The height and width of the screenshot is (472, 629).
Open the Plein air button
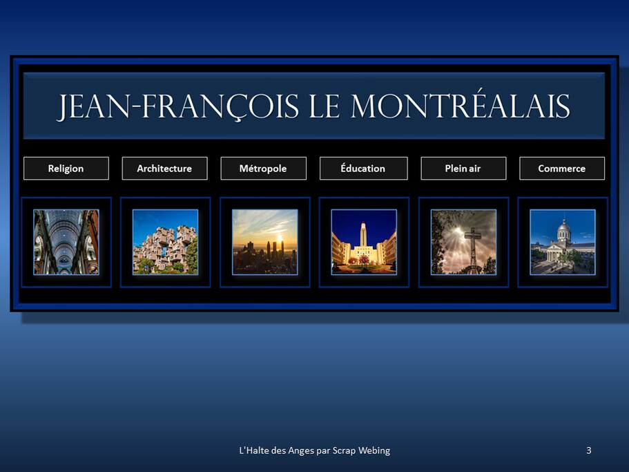(x=463, y=168)
